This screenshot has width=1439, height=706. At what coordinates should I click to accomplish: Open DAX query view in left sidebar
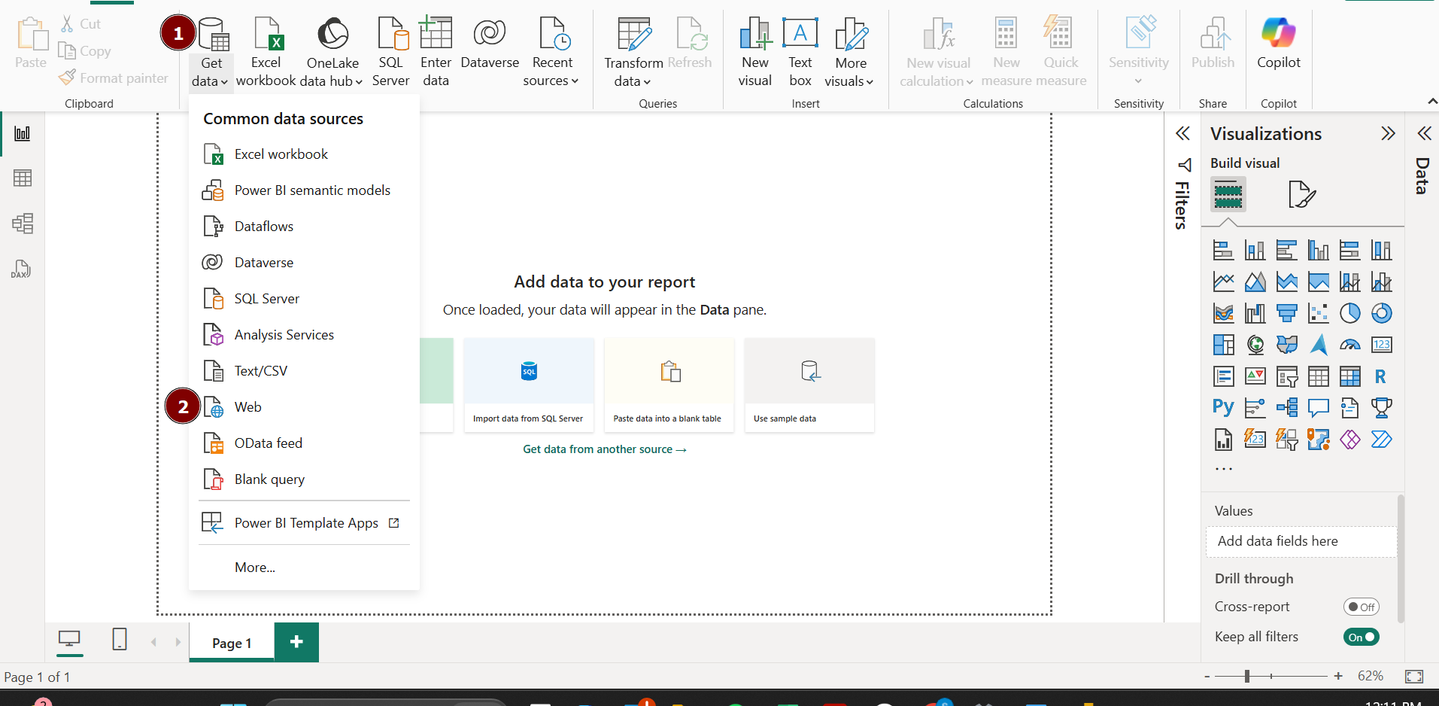pyautogui.click(x=21, y=269)
